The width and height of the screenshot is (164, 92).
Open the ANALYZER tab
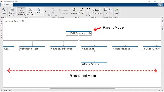(x=7, y=5)
